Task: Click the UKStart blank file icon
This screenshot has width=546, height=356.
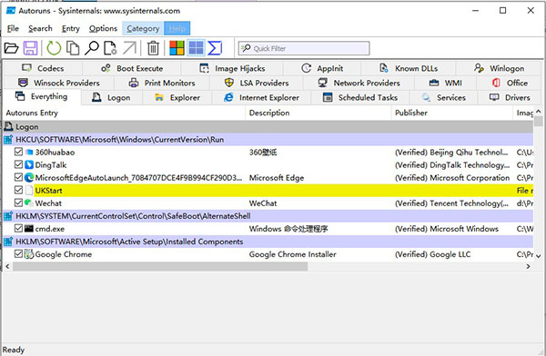Action: [29, 190]
